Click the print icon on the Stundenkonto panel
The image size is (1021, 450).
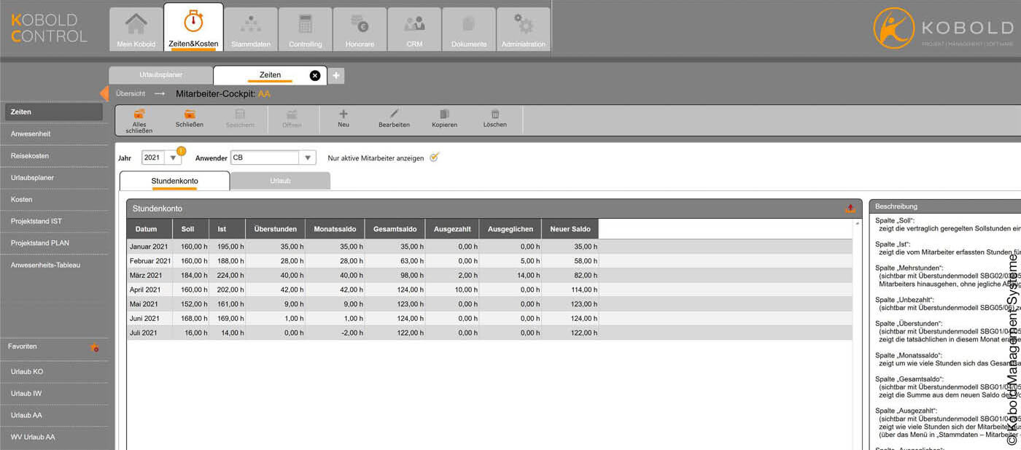tap(850, 207)
